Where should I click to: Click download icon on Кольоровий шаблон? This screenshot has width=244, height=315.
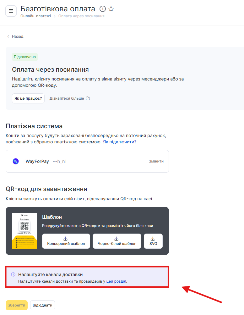(66, 238)
